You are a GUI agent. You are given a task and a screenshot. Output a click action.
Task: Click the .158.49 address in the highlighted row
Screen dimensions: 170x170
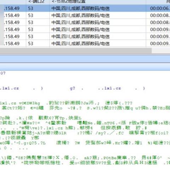12,8
